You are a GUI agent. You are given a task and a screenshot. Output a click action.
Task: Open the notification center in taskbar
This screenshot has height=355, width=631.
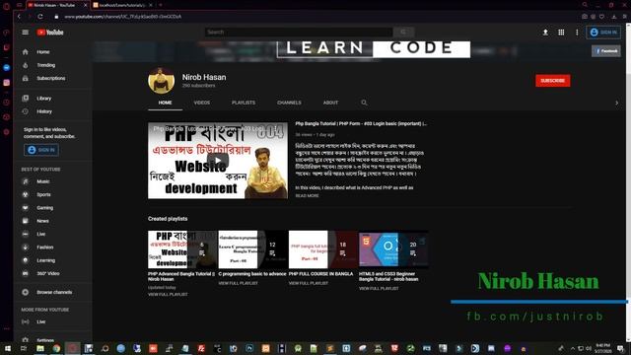[x=621, y=348]
